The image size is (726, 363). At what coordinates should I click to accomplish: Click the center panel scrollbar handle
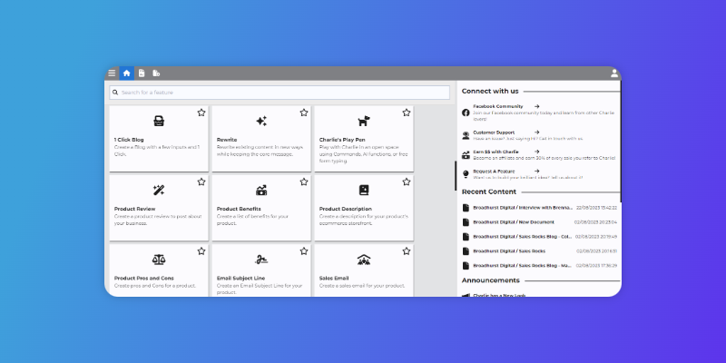coord(456,175)
